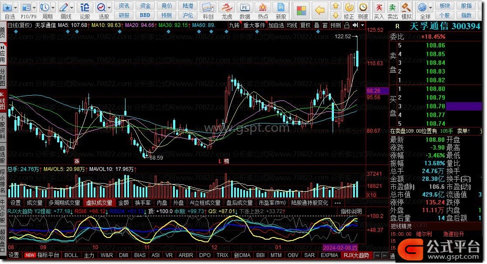487x264 pixels.
Task: Open the 全球 global markets globe icon
Action: tap(422, 7)
